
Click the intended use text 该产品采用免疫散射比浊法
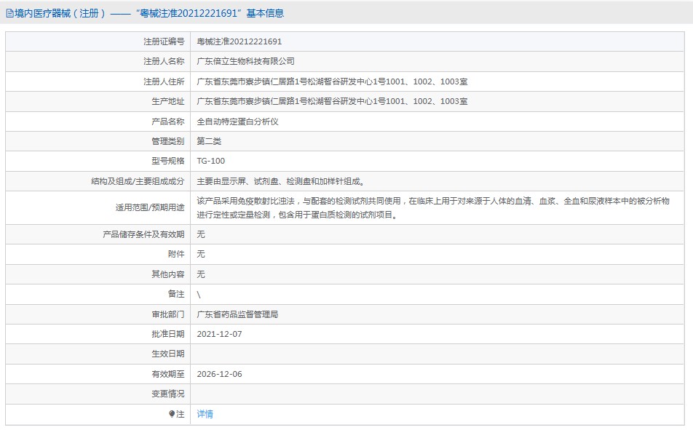pyautogui.click(x=246, y=201)
